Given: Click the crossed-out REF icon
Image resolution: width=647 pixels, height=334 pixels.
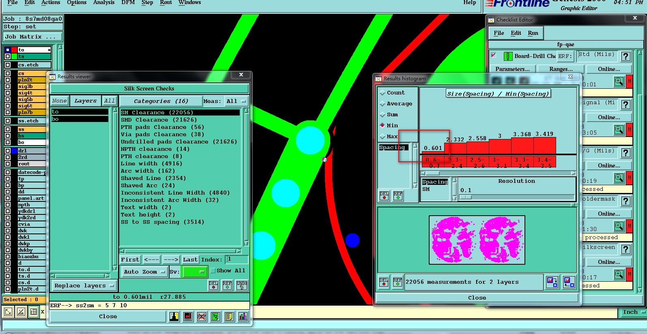Looking at the screenshot, I should (202, 317).
